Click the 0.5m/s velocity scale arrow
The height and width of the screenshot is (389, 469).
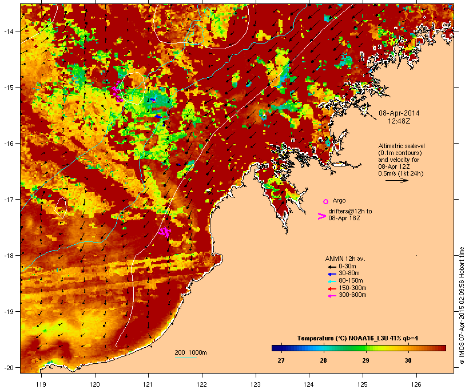tap(396, 180)
